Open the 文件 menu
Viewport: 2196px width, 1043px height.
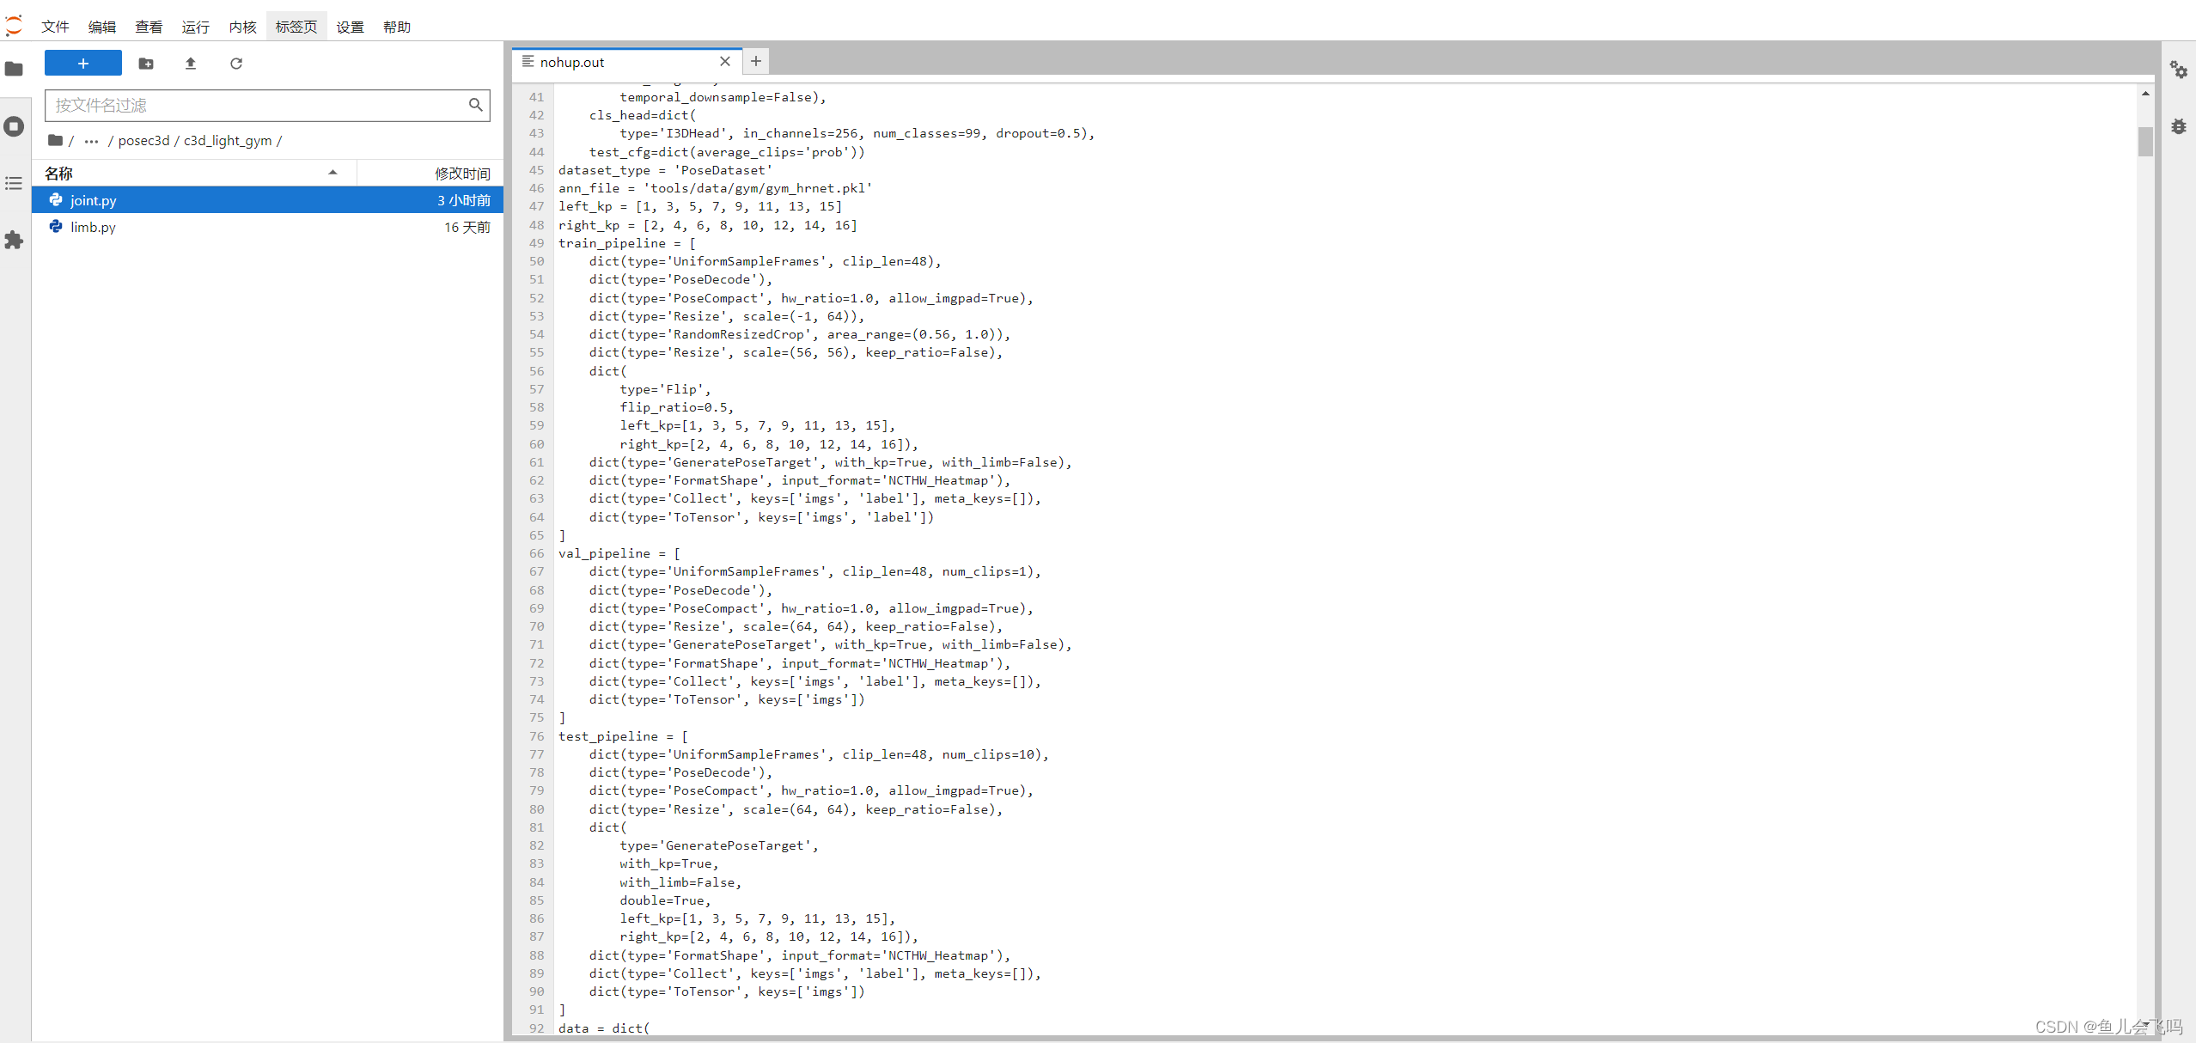tap(54, 26)
